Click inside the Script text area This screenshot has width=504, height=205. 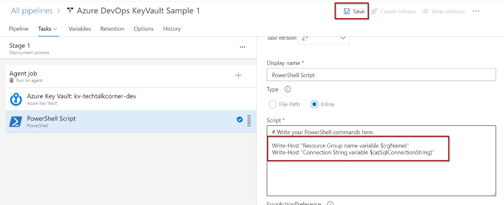[381, 161]
